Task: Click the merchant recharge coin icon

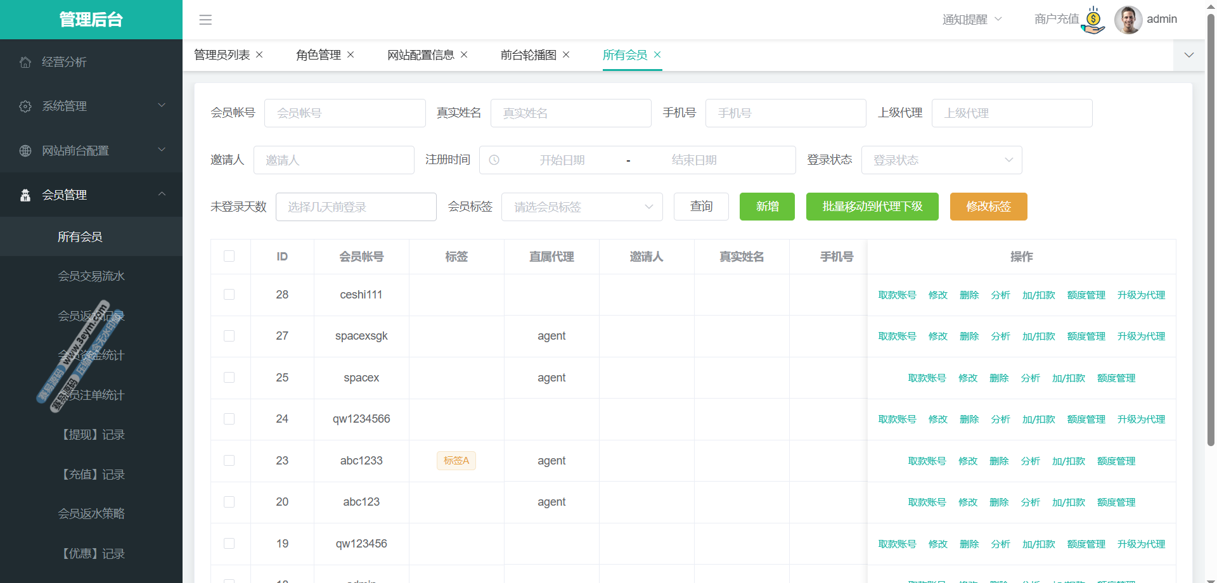Action: click(x=1093, y=20)
